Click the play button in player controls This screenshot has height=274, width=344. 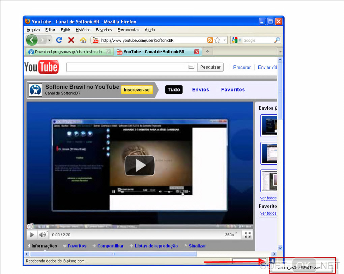(32, 235)
